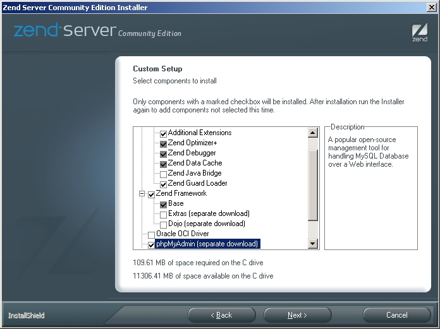440x329 pixels.
Task: Click the Zend logo in the header
Action: (419, 33)
